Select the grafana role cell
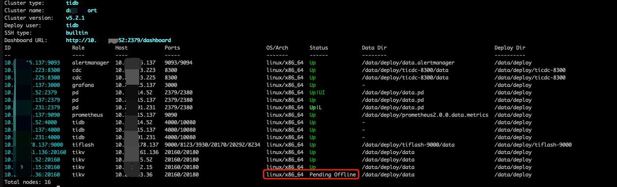This screenshot has height=187, width=617. pyautogui.click(x=83, y=85)
